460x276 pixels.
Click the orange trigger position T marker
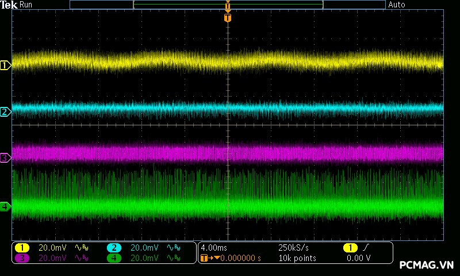pyautogui.click(x=228, y=18)
